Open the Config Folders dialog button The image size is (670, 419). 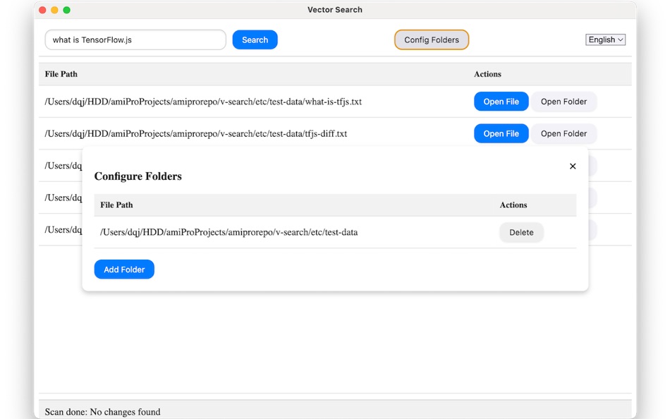tap(431, 40)
